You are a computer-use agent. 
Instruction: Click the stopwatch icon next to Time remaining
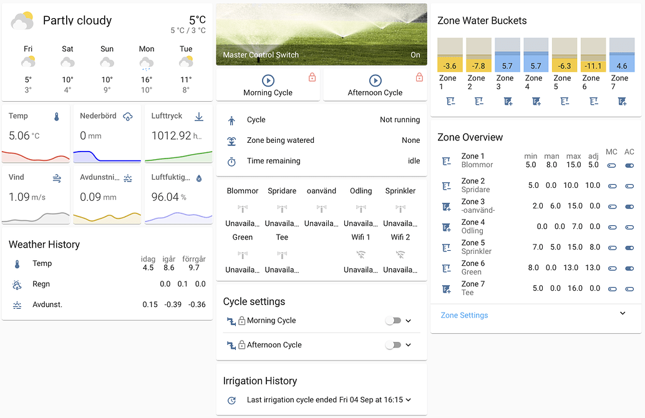click(x=232, y=161)
